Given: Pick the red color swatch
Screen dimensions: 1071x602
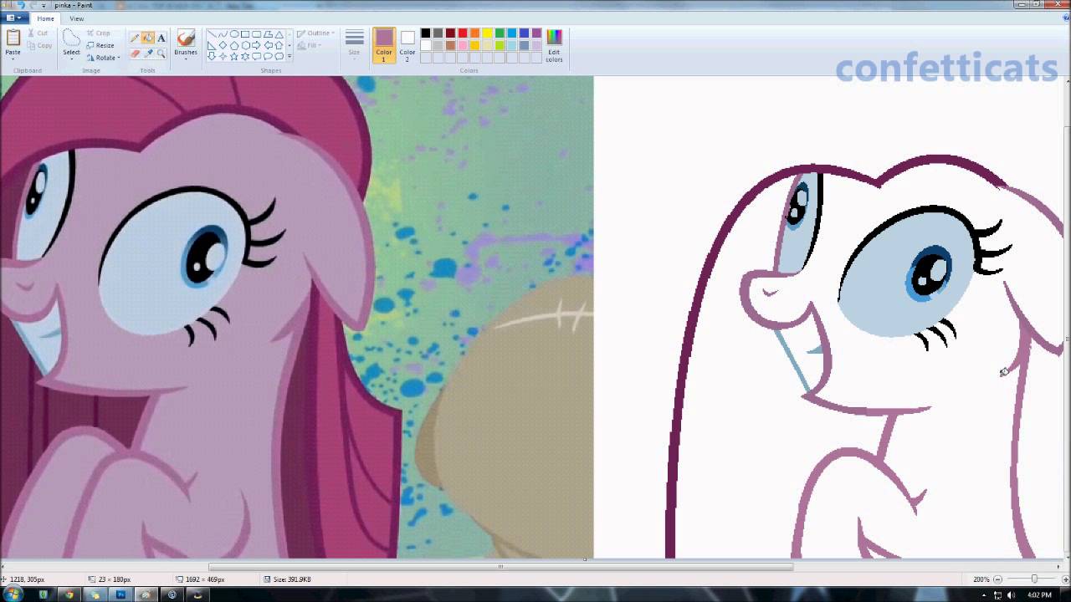Looking at the screenshot, I should 463,33.
